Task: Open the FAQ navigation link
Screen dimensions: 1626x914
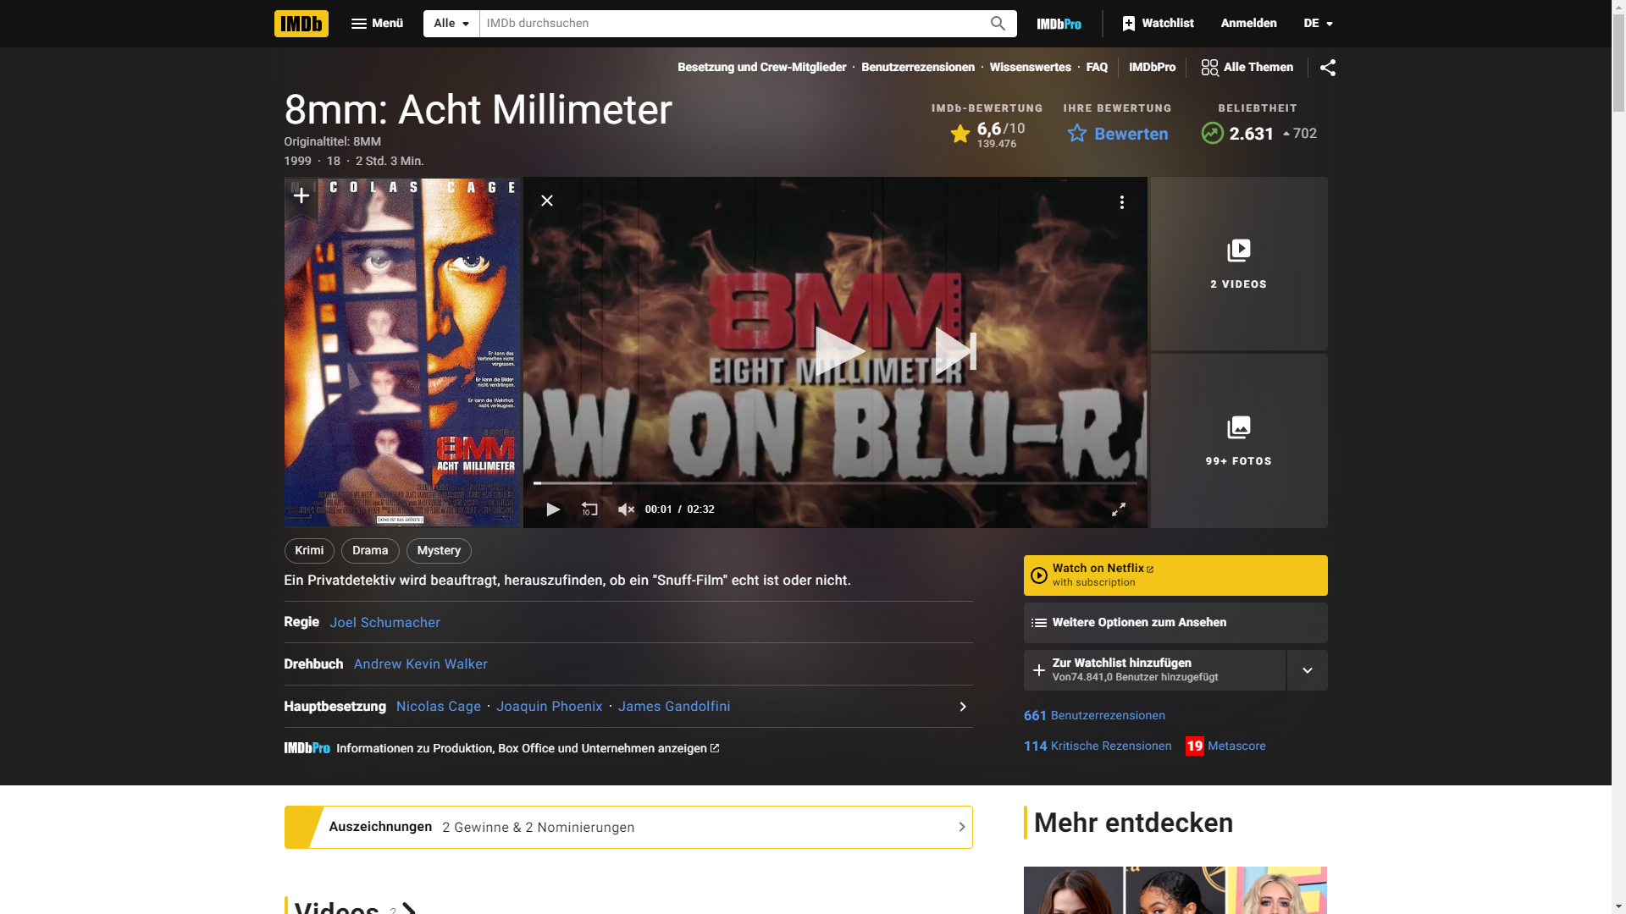Action: click(1097, 68)
